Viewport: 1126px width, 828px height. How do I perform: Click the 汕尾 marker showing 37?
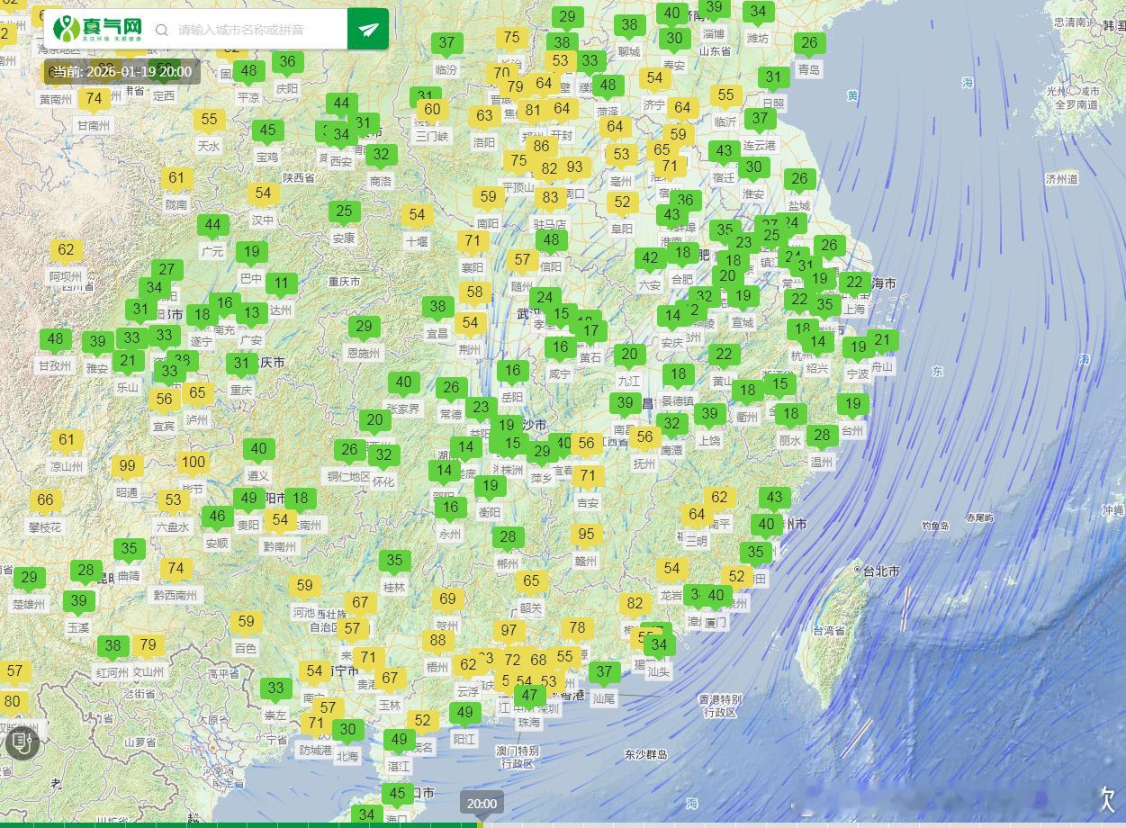[x=604, y=673]
